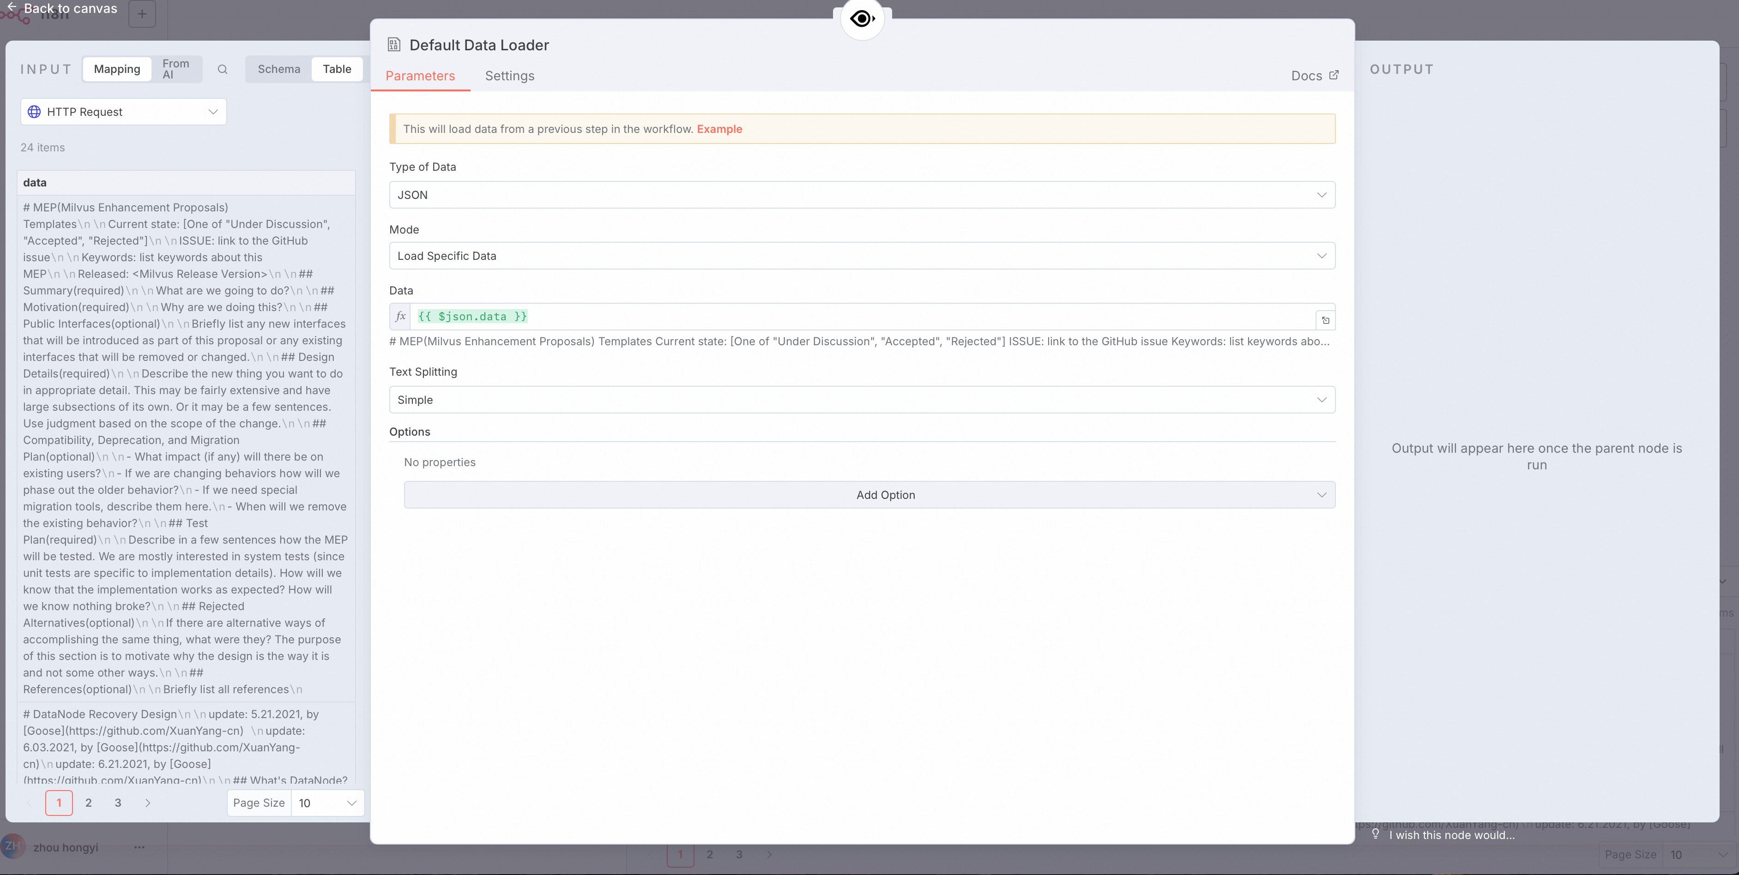Click the Docs external link icon
1739x875 pixels.
[x=1333, y=76]
